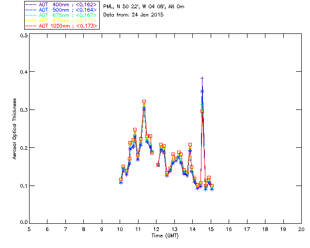Click the 0.0 y-axis tick label
This screenshot has height=248, width=310.
tap(24, 222)
